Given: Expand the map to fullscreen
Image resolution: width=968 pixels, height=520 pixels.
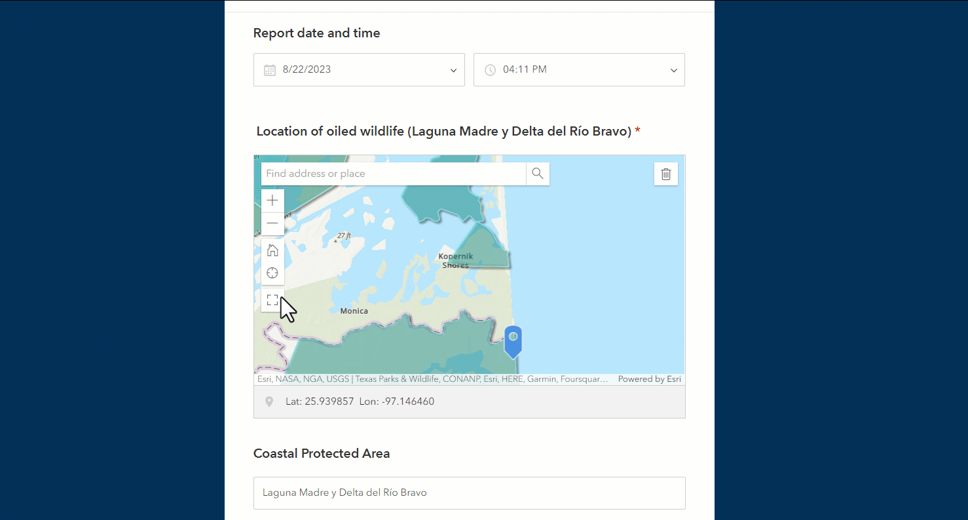Looking at the screenshot, I should click(272, 299).
